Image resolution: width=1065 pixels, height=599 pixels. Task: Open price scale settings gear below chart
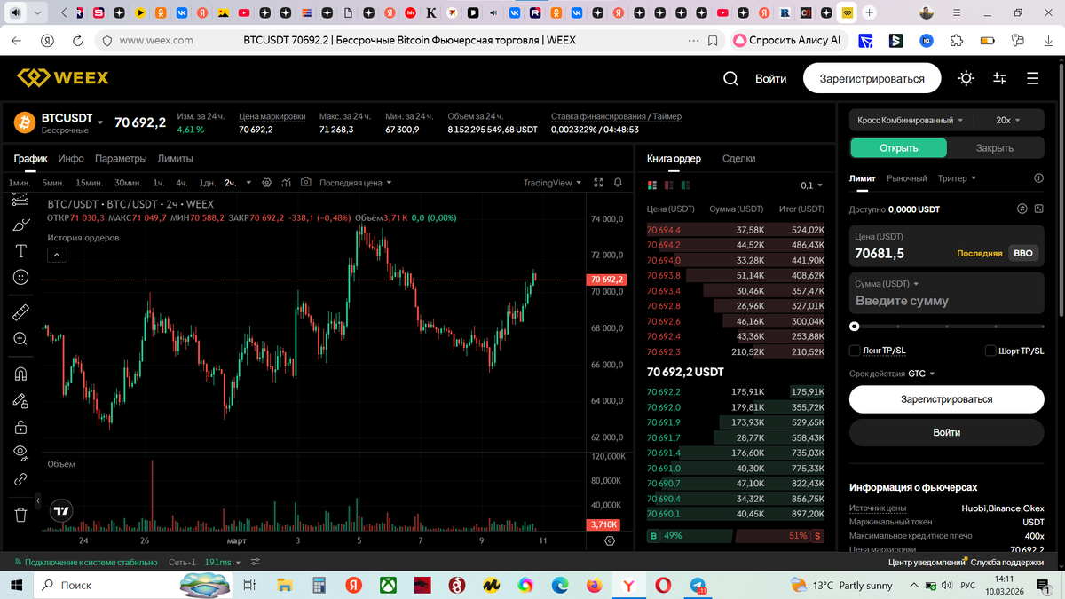(610, 540)
